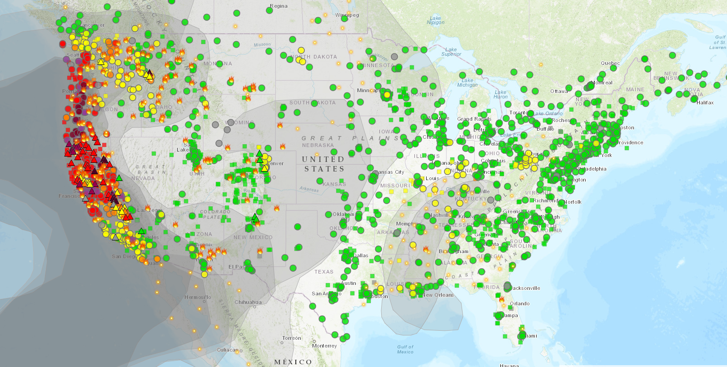Image resolution: width=727 pixels, height=367 pixels.
Task: Select the yellow monitor circle at Phoenix
Action: [x=192, y=248]
